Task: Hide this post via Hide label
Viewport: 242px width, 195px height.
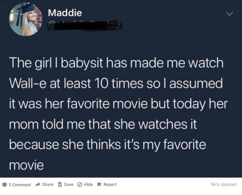Action: pyautogui.click(x=88, y=185)
